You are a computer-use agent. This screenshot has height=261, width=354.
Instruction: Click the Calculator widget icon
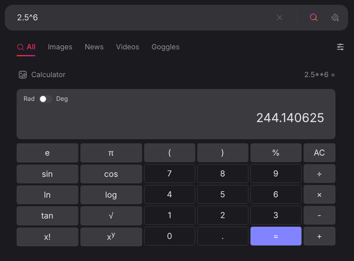pyautogui.click(x=23, y=75)
